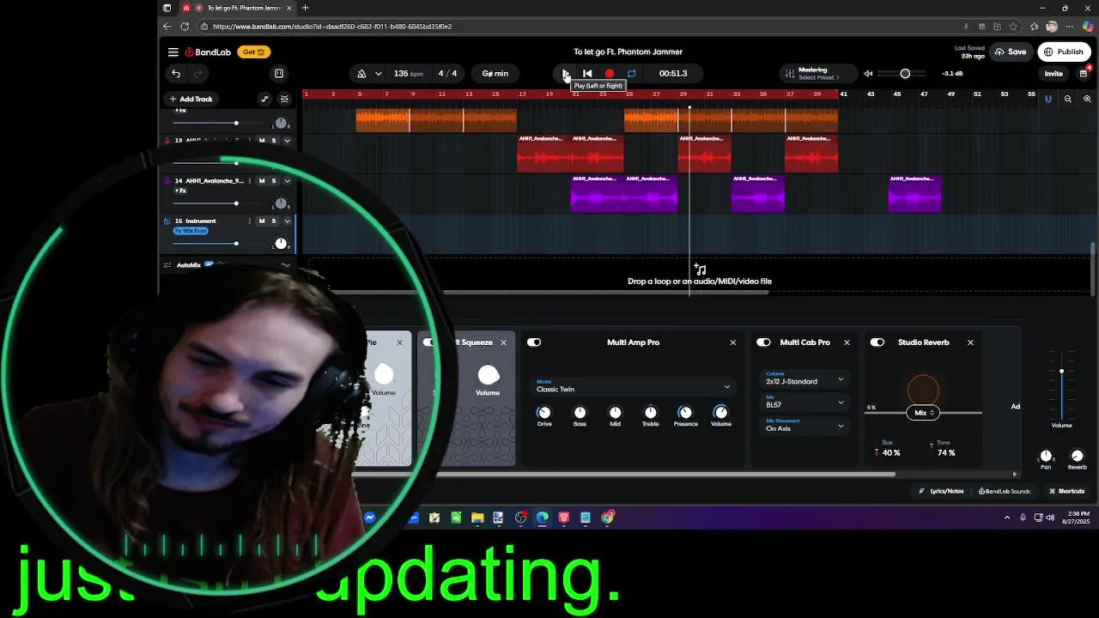Viewport: 1099px width, 618px height.
Task: Open track 14 three-dot menu
Action: tap(250, 181)
